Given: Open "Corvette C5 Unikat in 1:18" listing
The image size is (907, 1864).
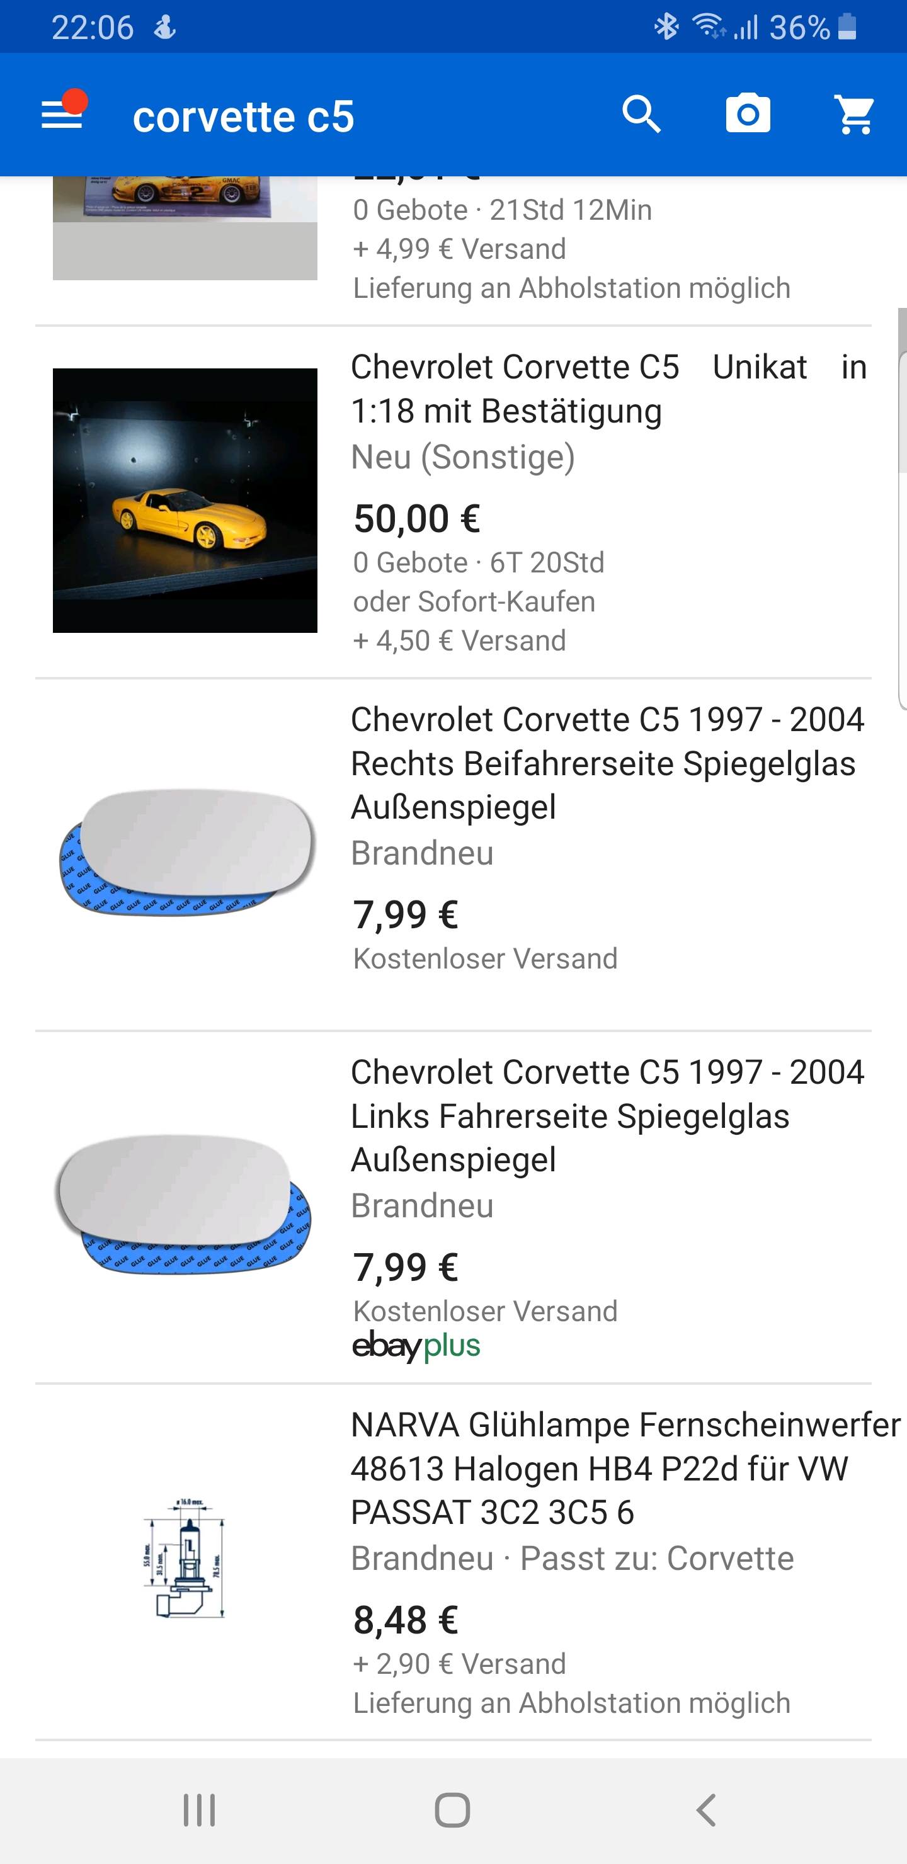Looking at the screenshot, I should (608, 389).
